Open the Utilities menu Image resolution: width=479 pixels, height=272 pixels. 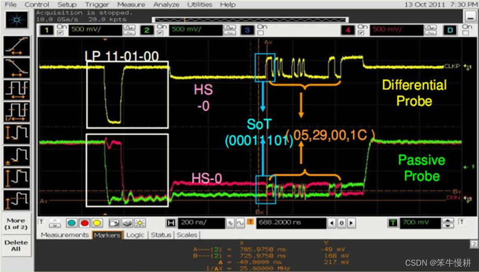[200, 5]
